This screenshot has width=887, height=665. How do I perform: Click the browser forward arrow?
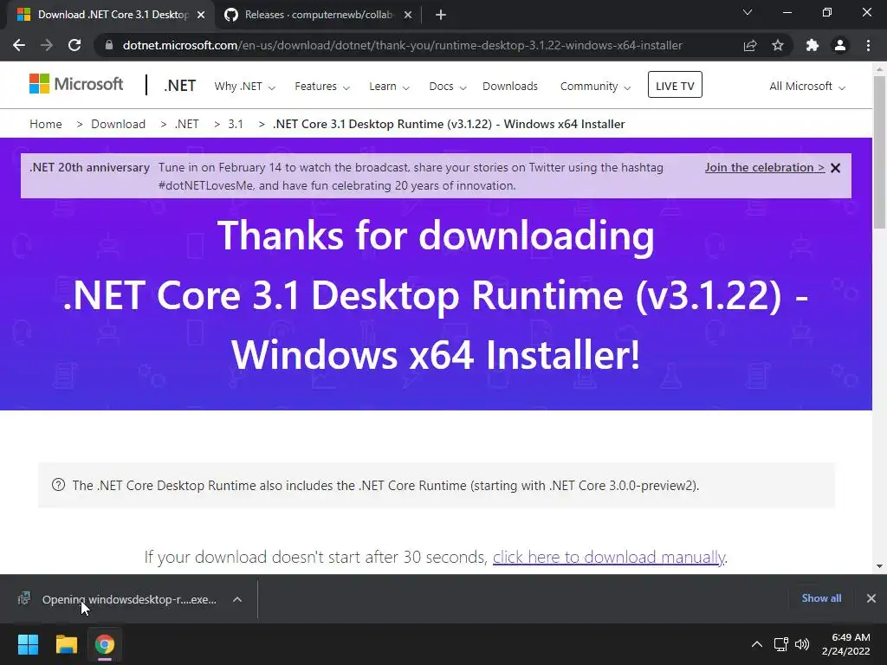tap(47, 45)
